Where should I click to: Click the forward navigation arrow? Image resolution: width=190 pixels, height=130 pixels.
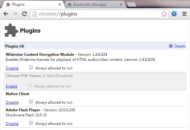point(15,14)
